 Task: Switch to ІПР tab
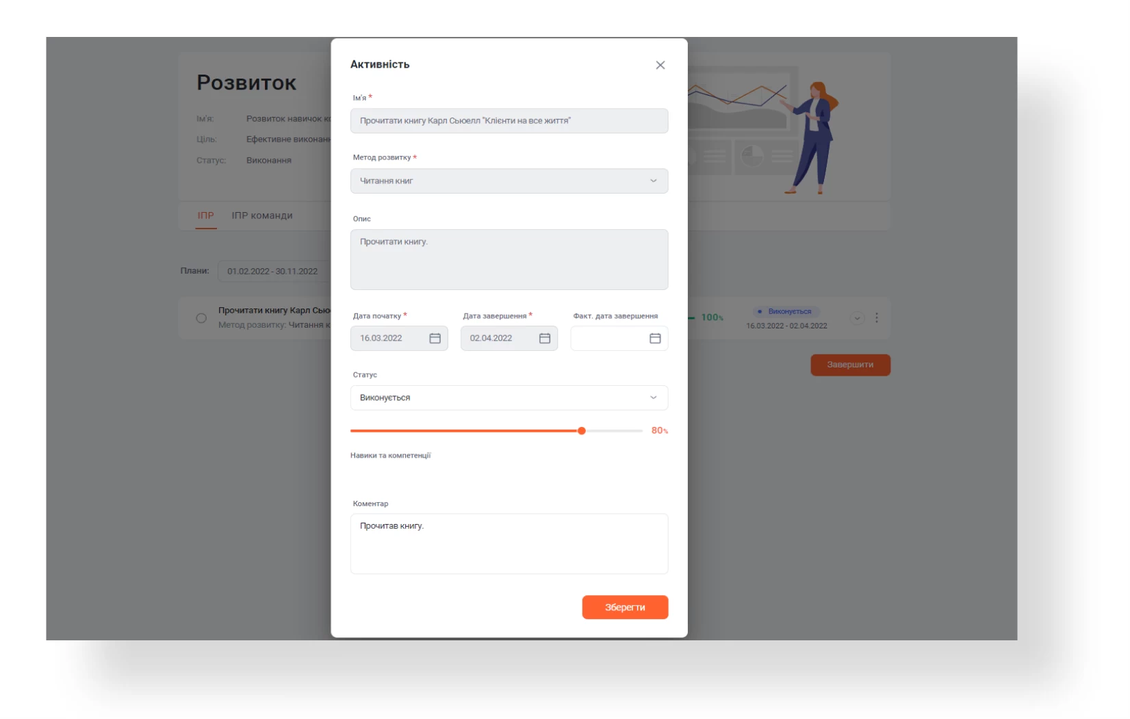[x=206, y=215]
